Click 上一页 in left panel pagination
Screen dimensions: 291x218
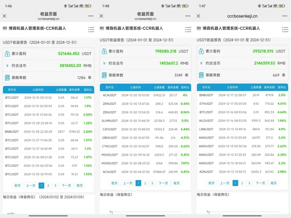click(x=31, y=185)
